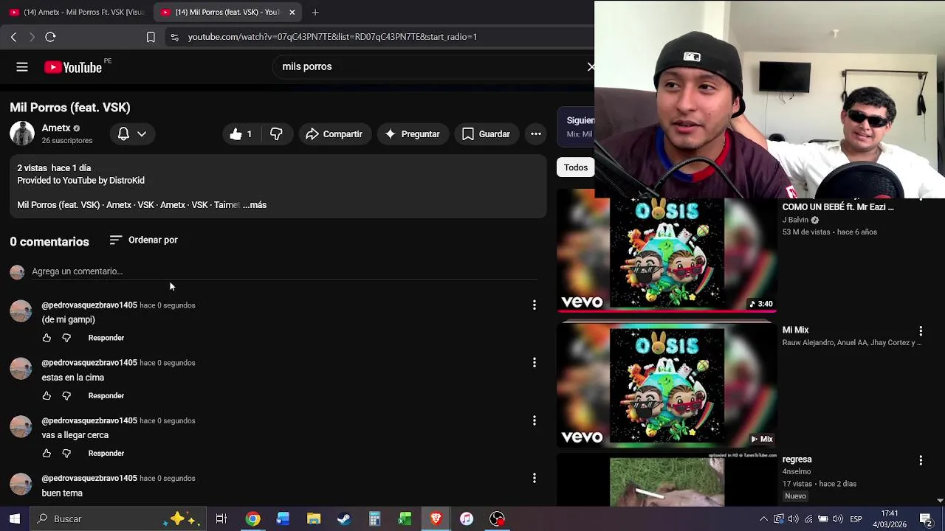Viewport: 945px width, 531px height.
Task: Dislike the comment "(de mi gampi)"
Action: (x=66, y=338)
